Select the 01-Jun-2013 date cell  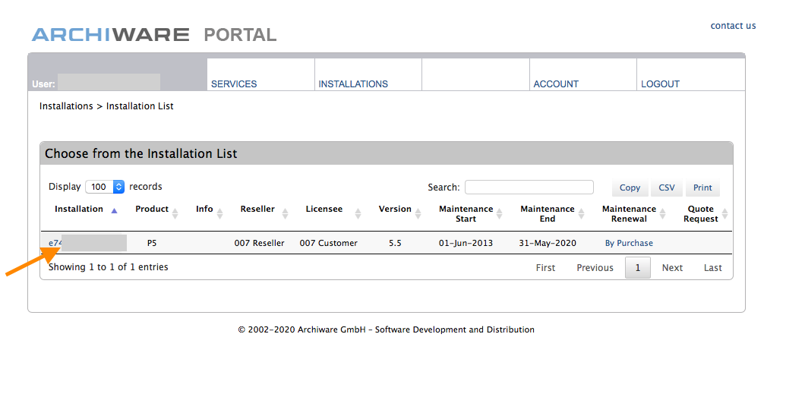click(x=466, y=243)
